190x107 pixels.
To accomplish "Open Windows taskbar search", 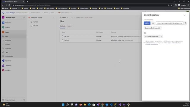I will [67, 105].
